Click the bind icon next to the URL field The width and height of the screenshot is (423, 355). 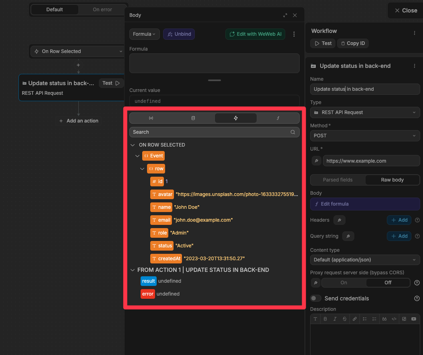[x=317, y=161]
